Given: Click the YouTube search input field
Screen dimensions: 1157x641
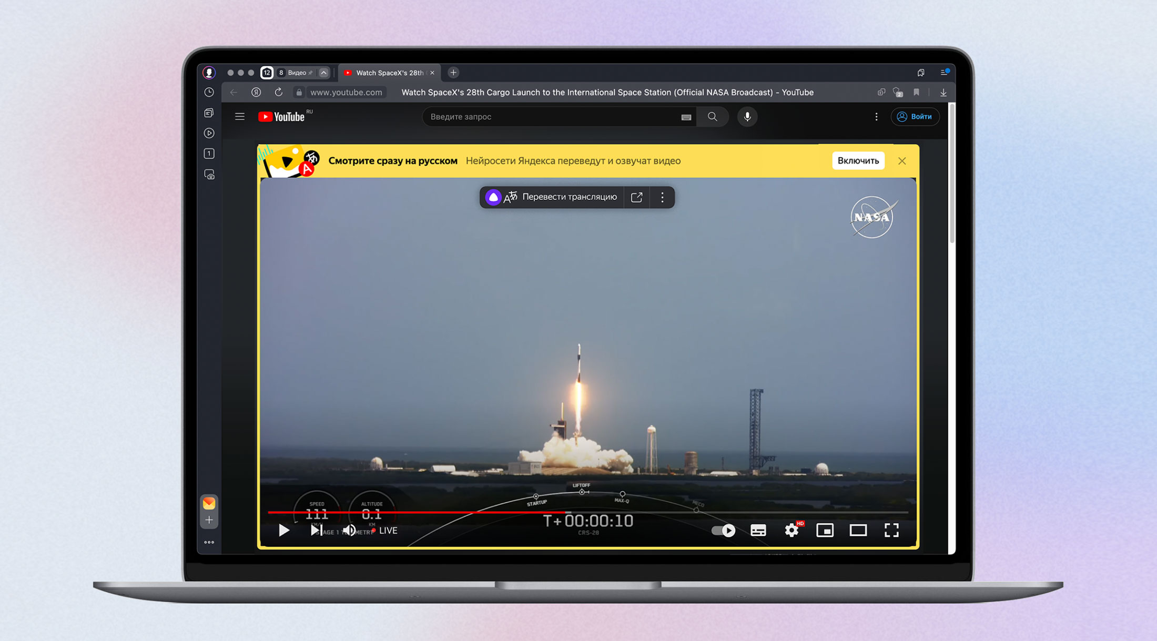Looking at the screenshot, I should [x=552, y=117].
